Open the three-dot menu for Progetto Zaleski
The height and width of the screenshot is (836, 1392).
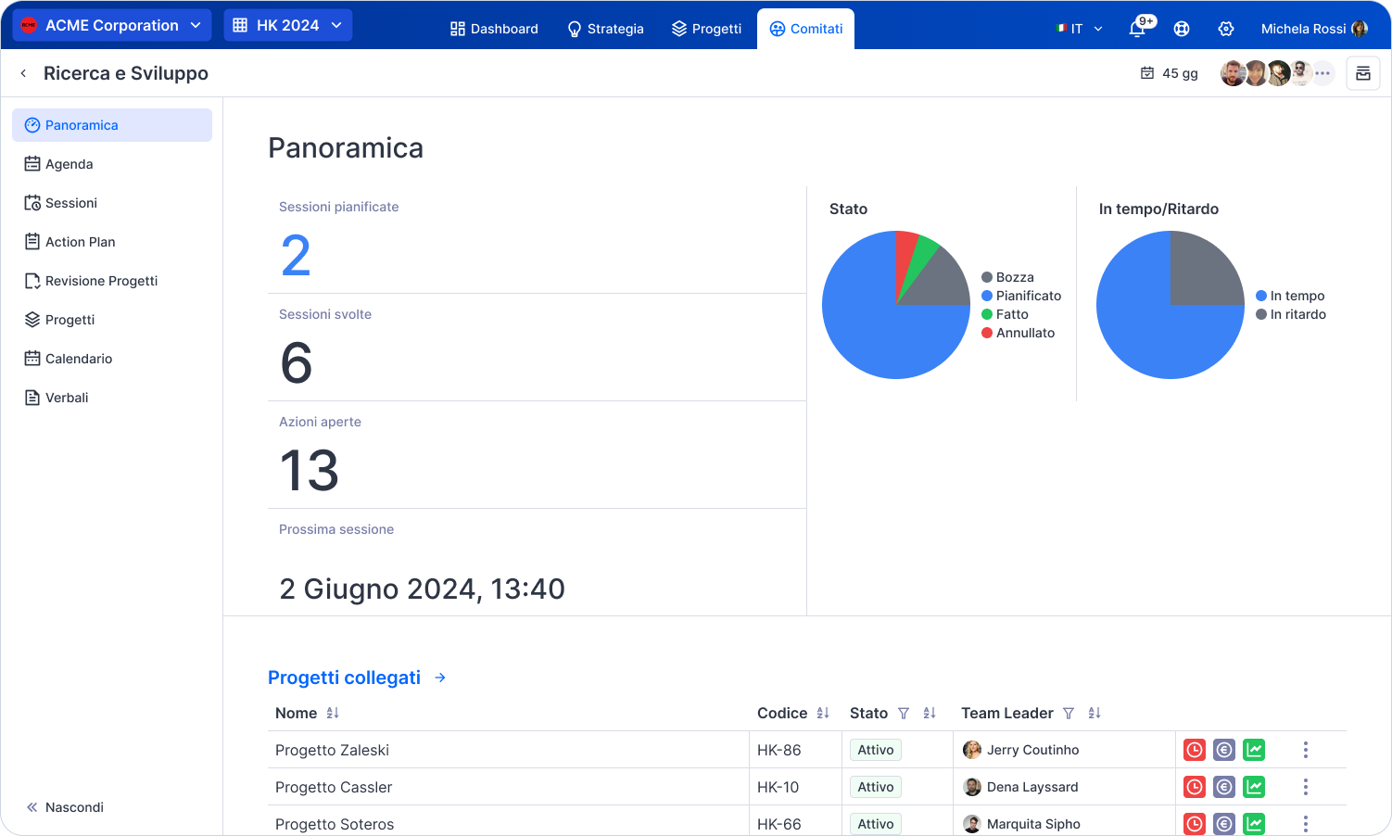click(1306, 750)
